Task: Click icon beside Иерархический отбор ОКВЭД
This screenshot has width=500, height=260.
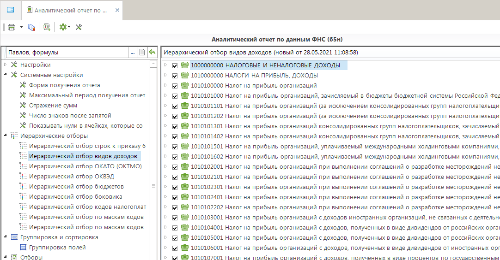Action: 23,176
